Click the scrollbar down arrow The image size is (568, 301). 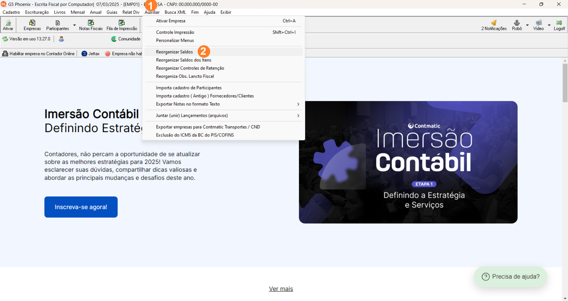[565, 298]
